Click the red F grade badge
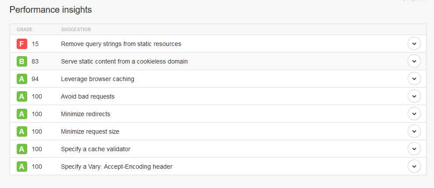 tap(22, 44)
